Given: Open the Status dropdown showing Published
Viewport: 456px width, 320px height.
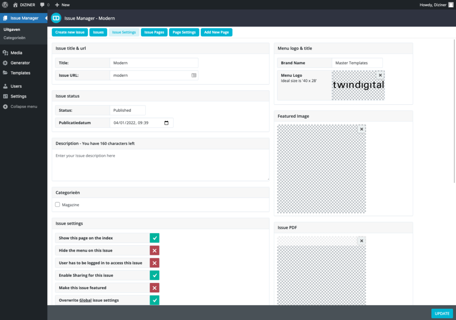Looking at the screenshot, I should click(127, 110).
